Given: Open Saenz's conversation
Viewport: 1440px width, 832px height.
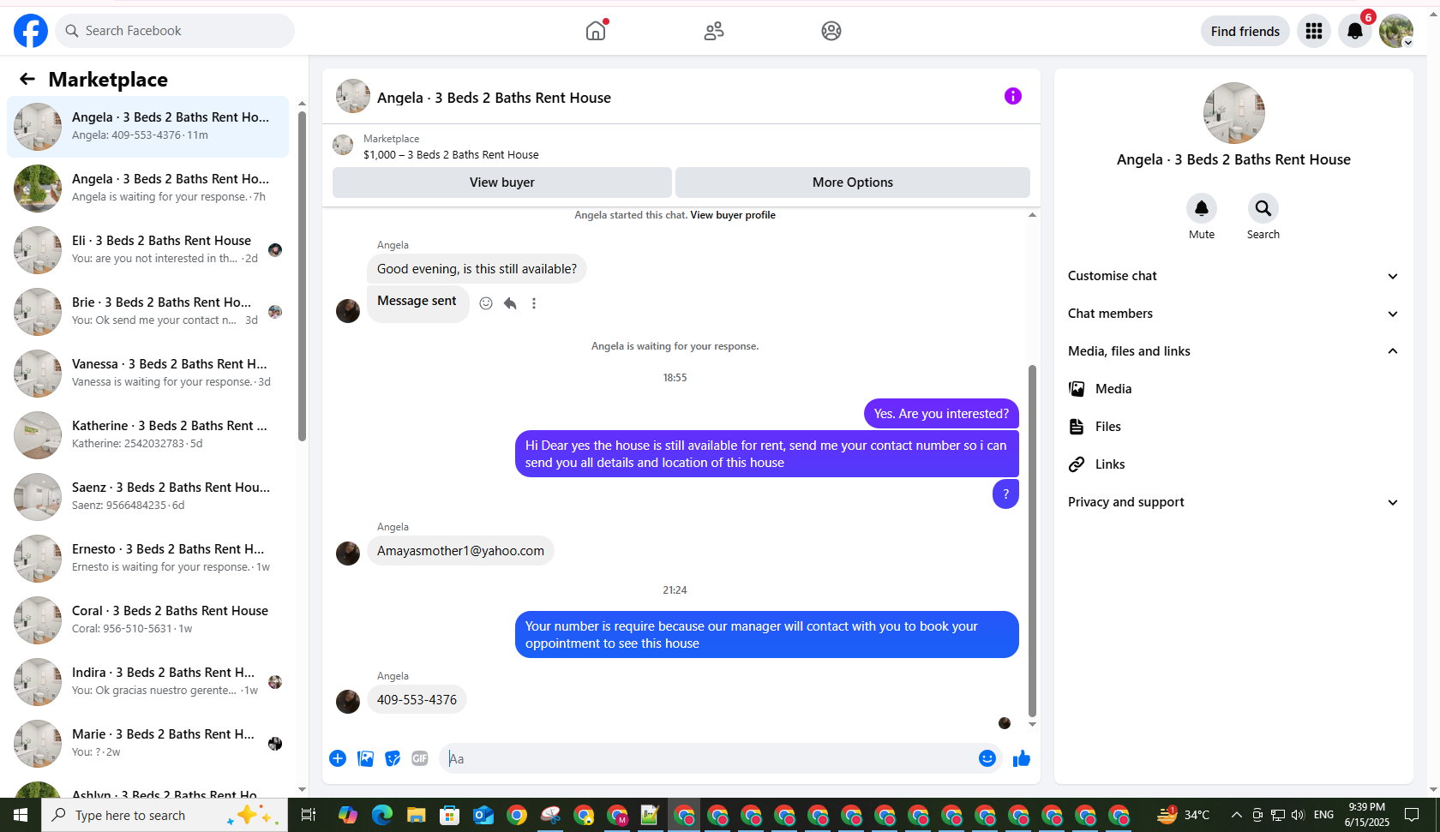Looking at the screenshot, I should pyautogui.click(x=148, y=497).
